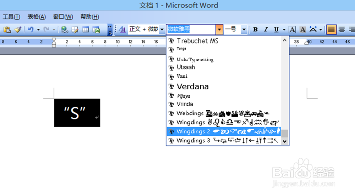Viewport: 355px width, 196px height.
Task: Toggle character shading A icon
Action: [302, 30]
